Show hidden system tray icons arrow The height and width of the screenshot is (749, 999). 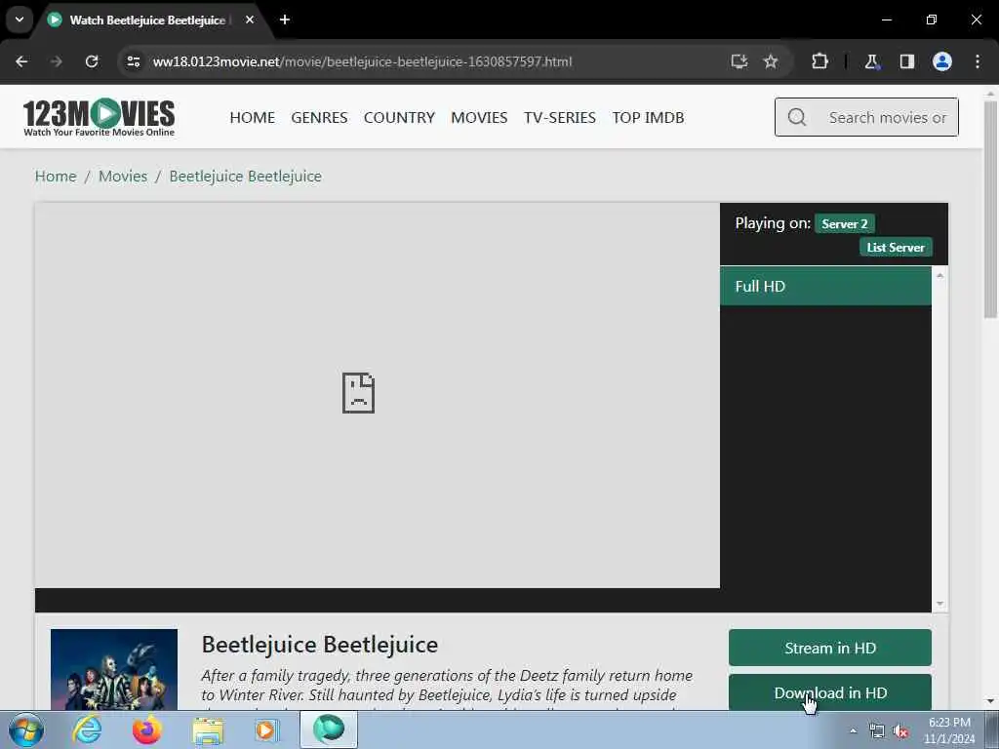point(853,731)
